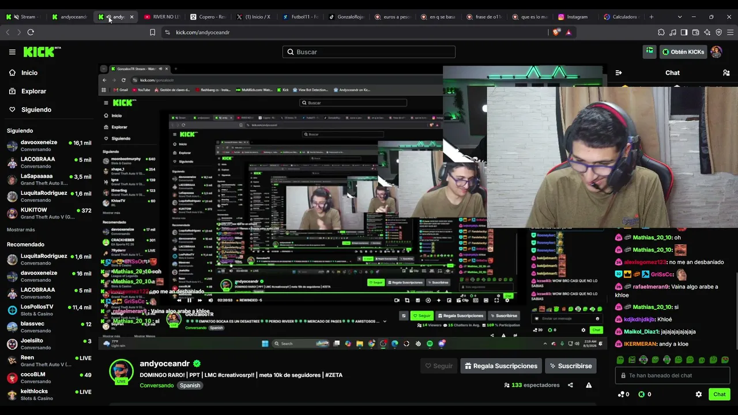Switch to the RIVER NO LE YouTube tab
The width and height of the screenshot is (738, 415).
(x=163, y=17)
